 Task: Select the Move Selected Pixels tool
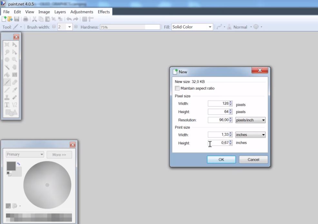(14, 45)
